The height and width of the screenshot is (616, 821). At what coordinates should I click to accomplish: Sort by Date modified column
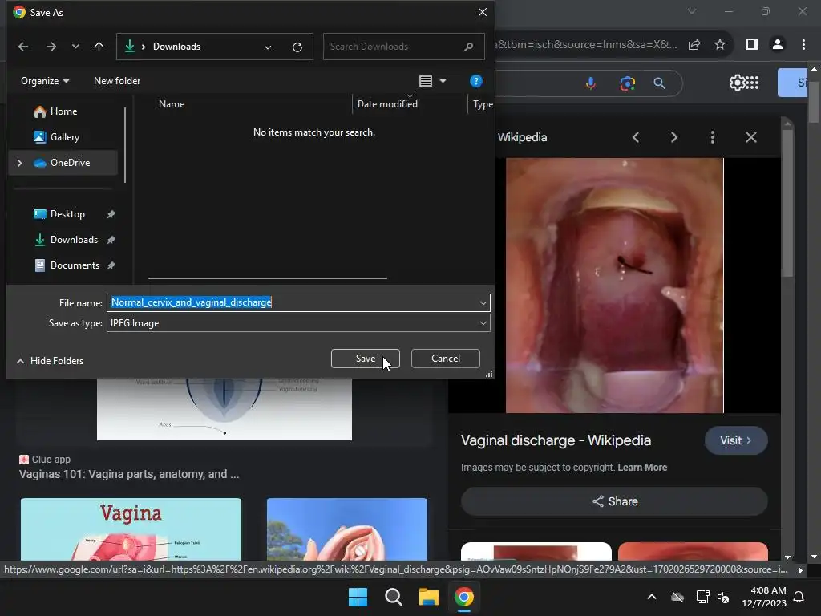click(387, 103)
